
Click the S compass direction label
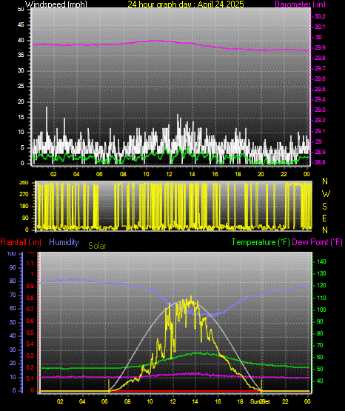324,207
